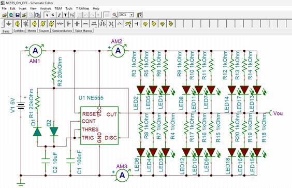Click the Open from web globe icon
Viewport: 292px width, 188px height.
click(11, 15)
